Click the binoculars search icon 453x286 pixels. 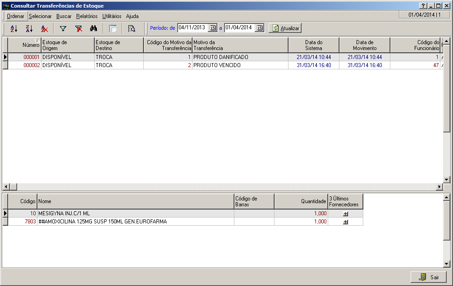pyautogui.click(x=94, y=28)
